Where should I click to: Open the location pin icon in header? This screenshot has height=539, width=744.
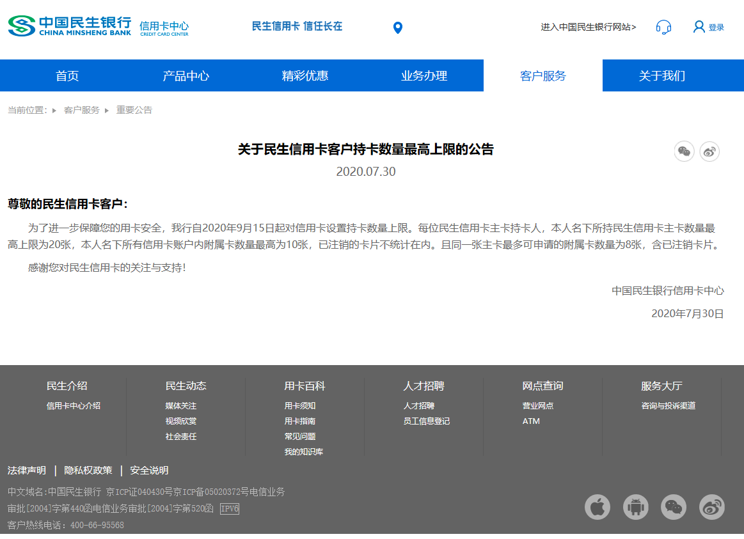click(398, 27)
